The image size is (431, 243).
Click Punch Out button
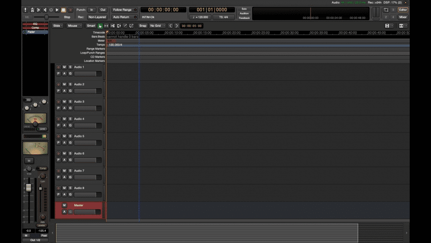click(x=103, y=10)
